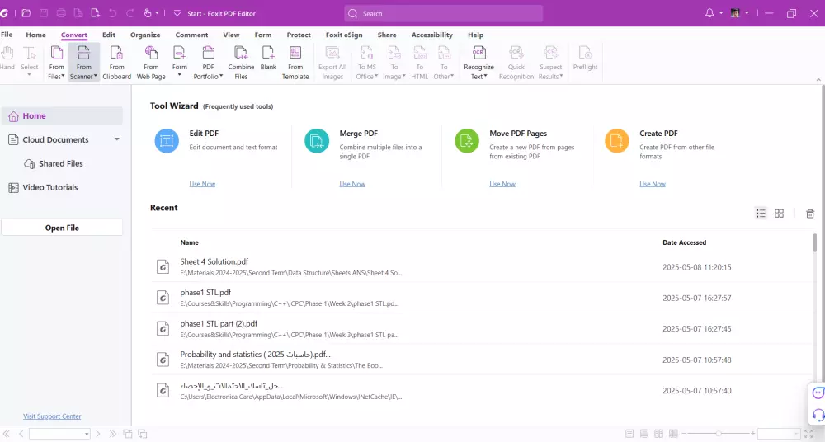Click the To HTML button
Viewport: 825px width, 442px height.
tap(420, 62)
